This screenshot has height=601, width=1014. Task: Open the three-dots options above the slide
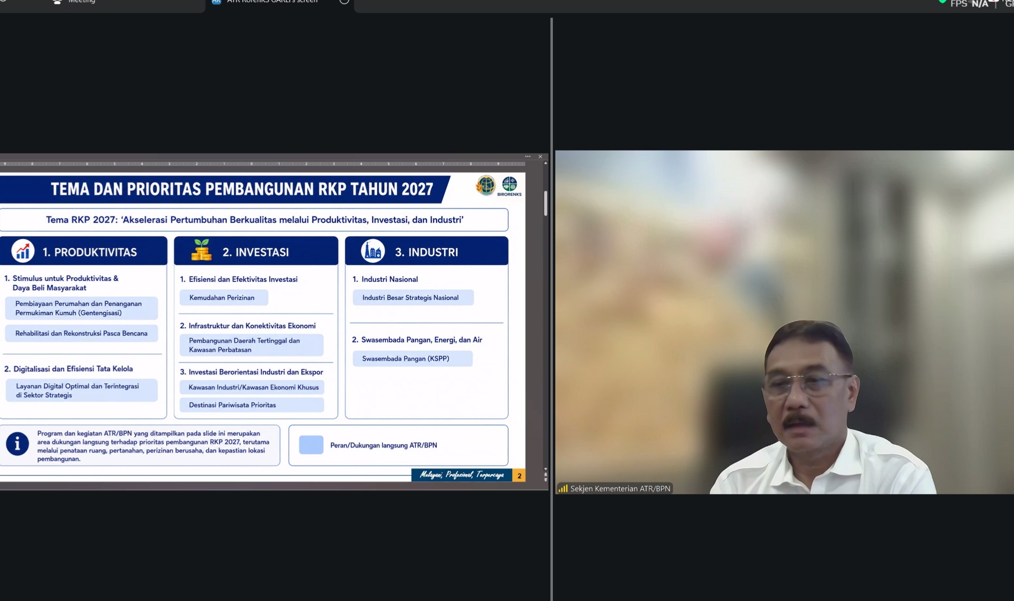coord(528,156)
